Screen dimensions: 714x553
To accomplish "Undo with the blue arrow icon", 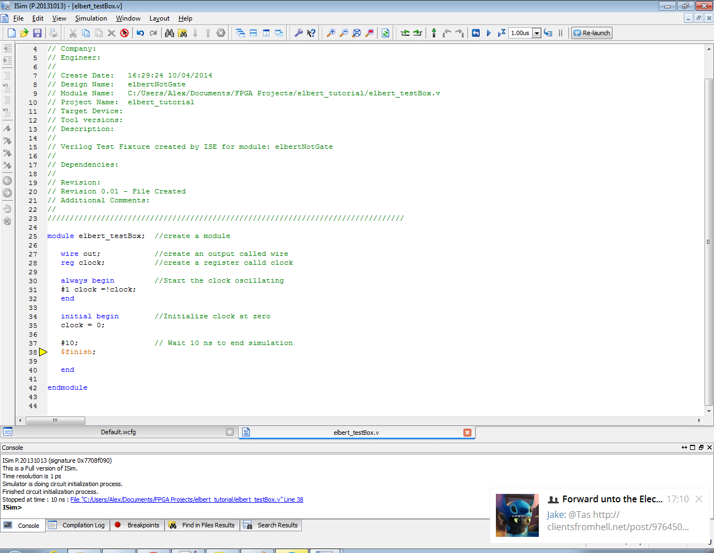I will point(140,33).
